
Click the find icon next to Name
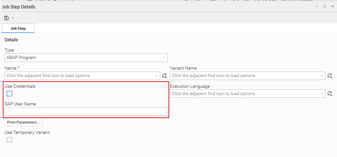(165, 76)
